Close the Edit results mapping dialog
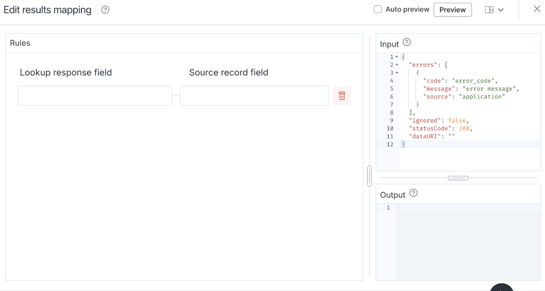The width and height of the screenshot is (545, 291). 537,9
